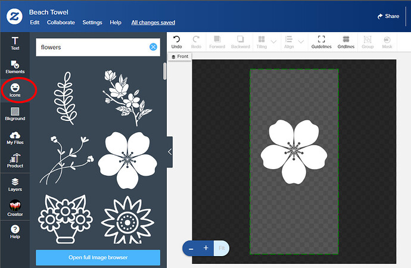Click the icon results scrollbar

164,71
